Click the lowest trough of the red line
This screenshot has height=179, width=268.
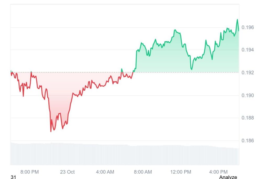[x=51, y=131]
